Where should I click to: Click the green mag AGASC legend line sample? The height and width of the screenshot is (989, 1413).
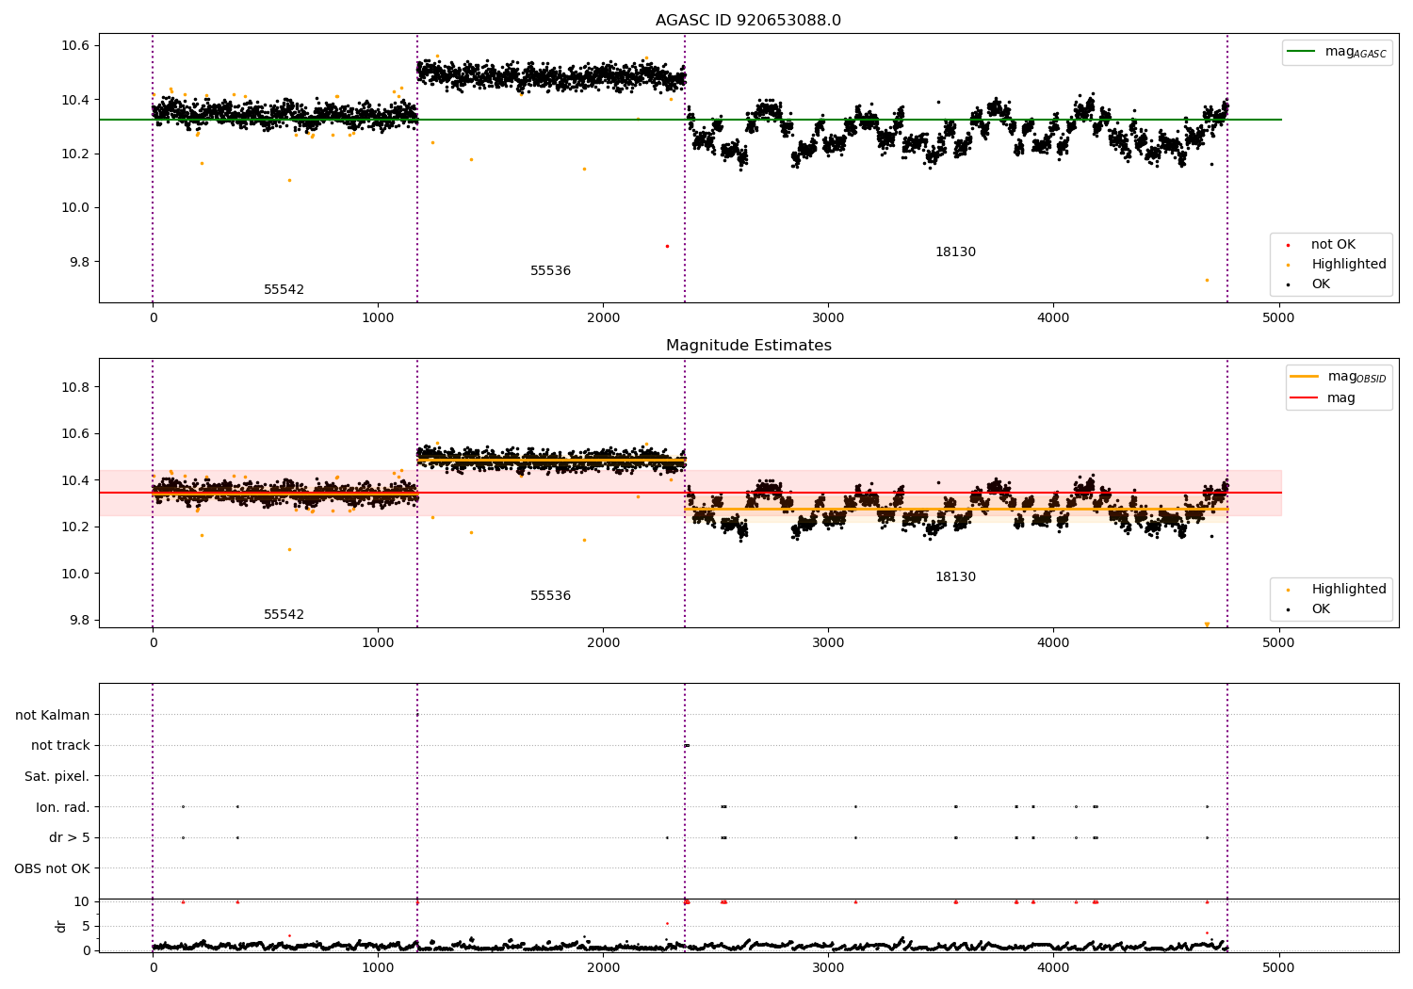[x=1302, y=52]
